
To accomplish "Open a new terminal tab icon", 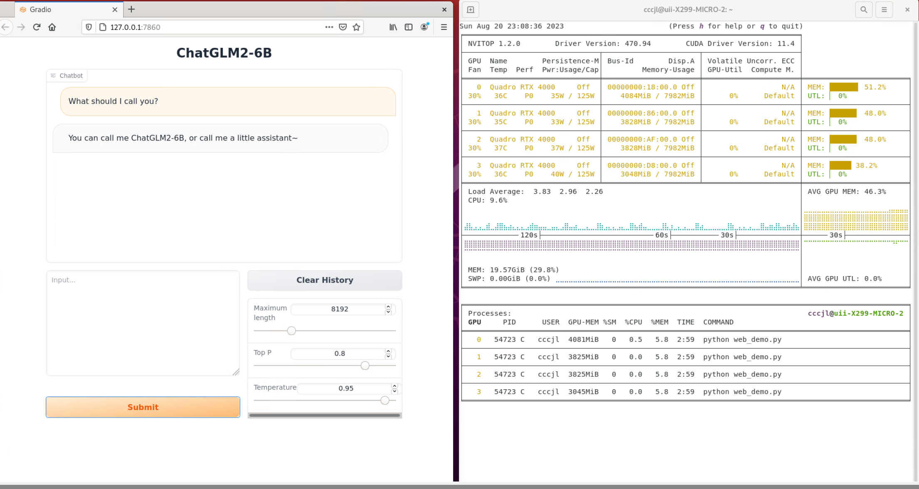I will tap(471, 10).
